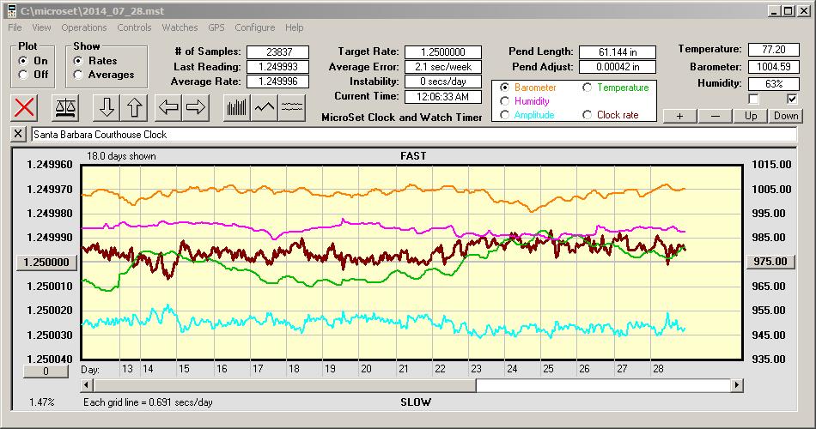Click the 1.250000 center rate button
The height and width of the screenshot is (429, 816).
coord(47,262)
